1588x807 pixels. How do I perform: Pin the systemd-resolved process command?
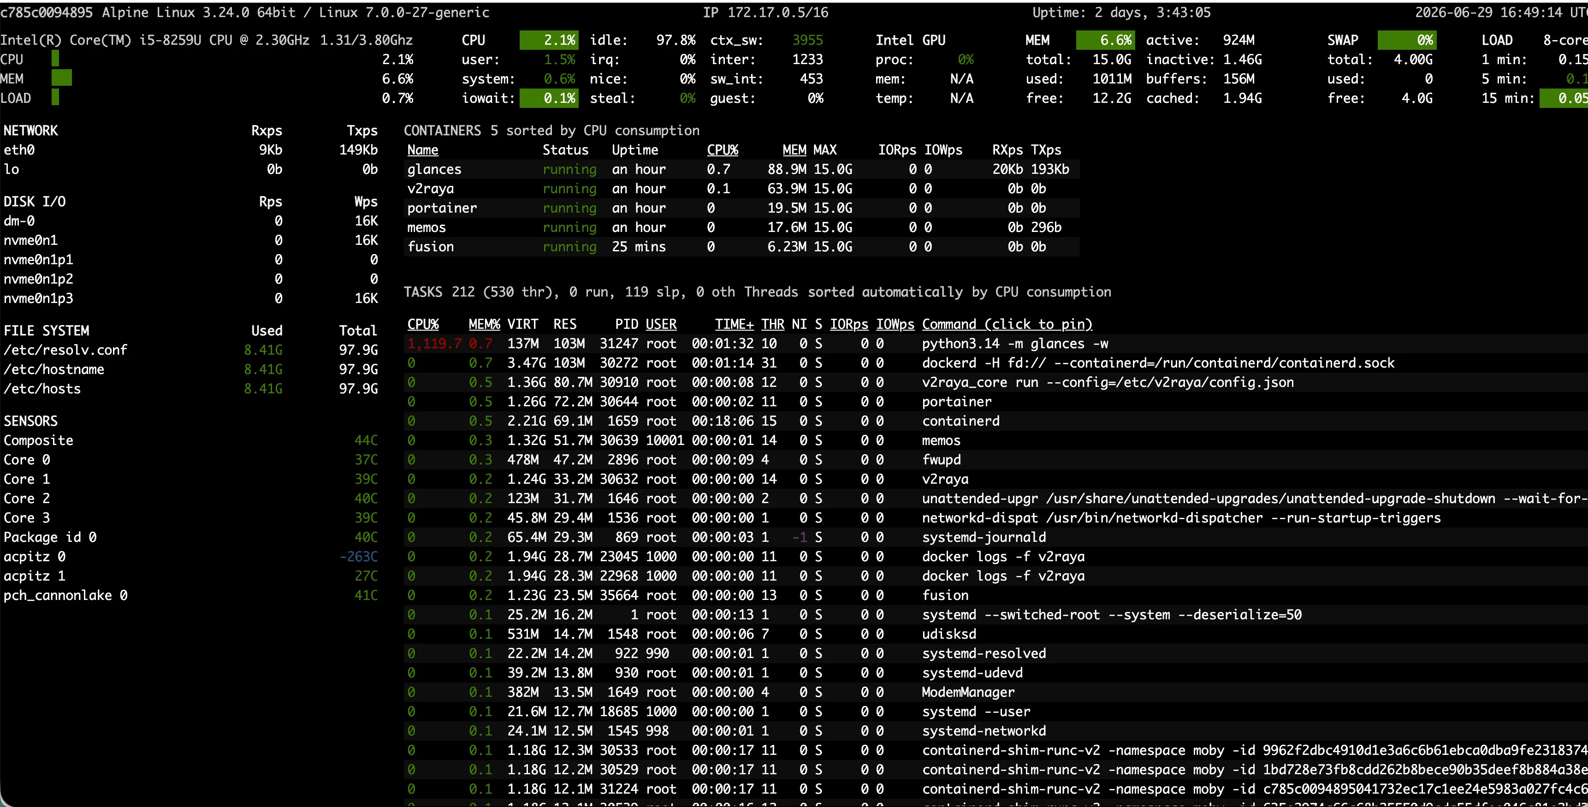click(x=984, y=653)
